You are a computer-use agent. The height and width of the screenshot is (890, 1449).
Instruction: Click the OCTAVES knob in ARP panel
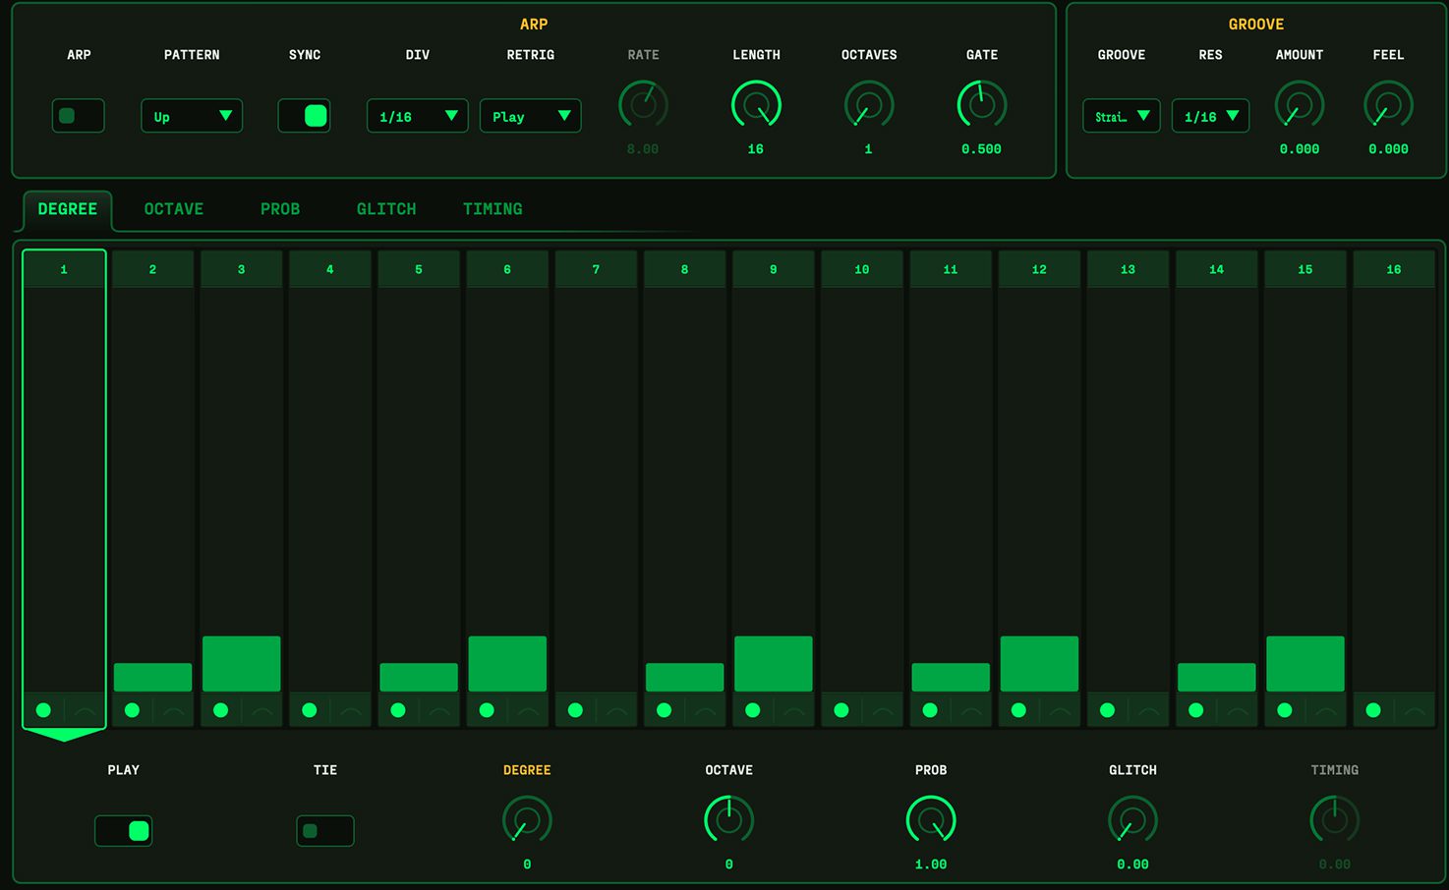(869, 104)
